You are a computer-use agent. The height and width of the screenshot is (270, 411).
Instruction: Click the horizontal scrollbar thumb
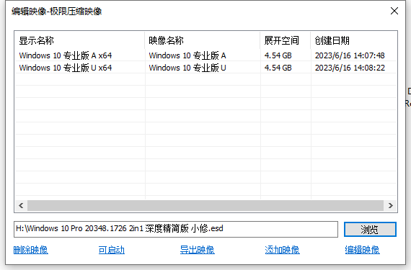(205, 206)
